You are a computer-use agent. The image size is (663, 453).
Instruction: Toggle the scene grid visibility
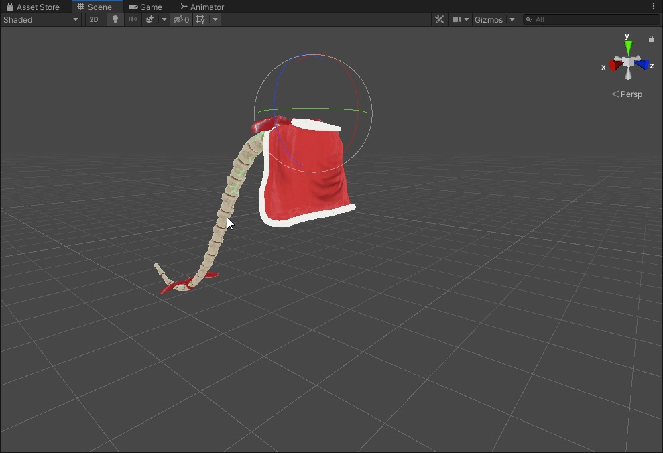[199, 19]
